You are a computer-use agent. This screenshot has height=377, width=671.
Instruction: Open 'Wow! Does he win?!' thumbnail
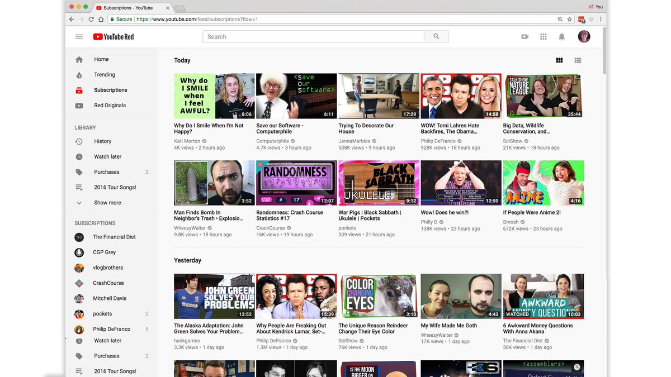coord(461,183)
